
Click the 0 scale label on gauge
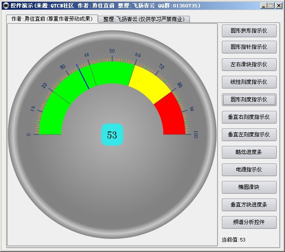point(28,135)
